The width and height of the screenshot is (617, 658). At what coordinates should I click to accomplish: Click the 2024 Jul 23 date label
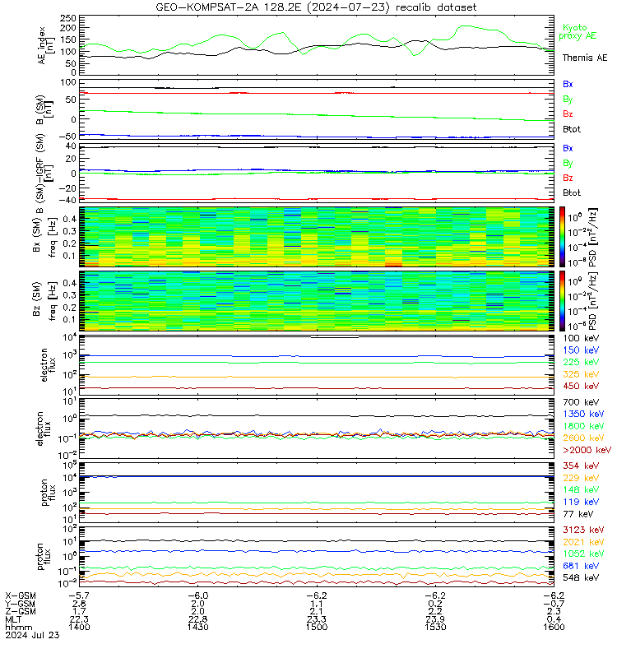pos(32,635)
